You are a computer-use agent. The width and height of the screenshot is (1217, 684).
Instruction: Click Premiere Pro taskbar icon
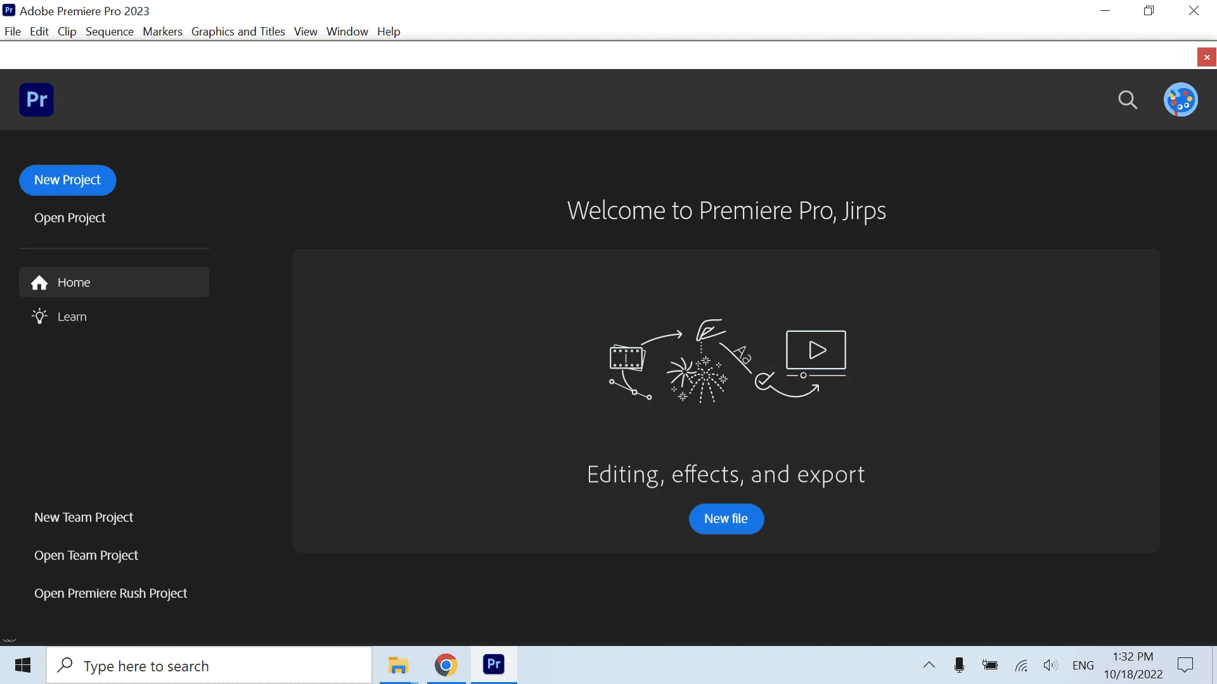(494, 665)
